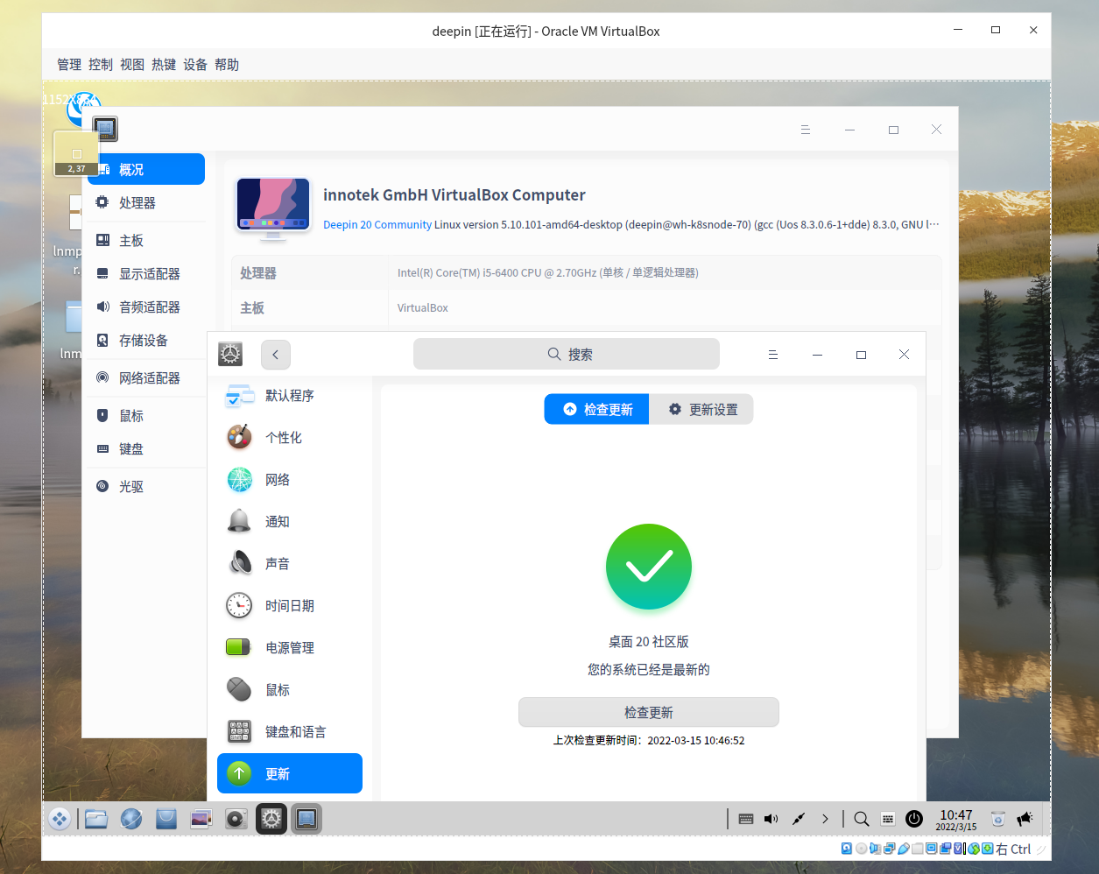The width and height of the screenshot is (1099, 874).
Task: Open the 控制 menu
Action: [x=100, y=64]
